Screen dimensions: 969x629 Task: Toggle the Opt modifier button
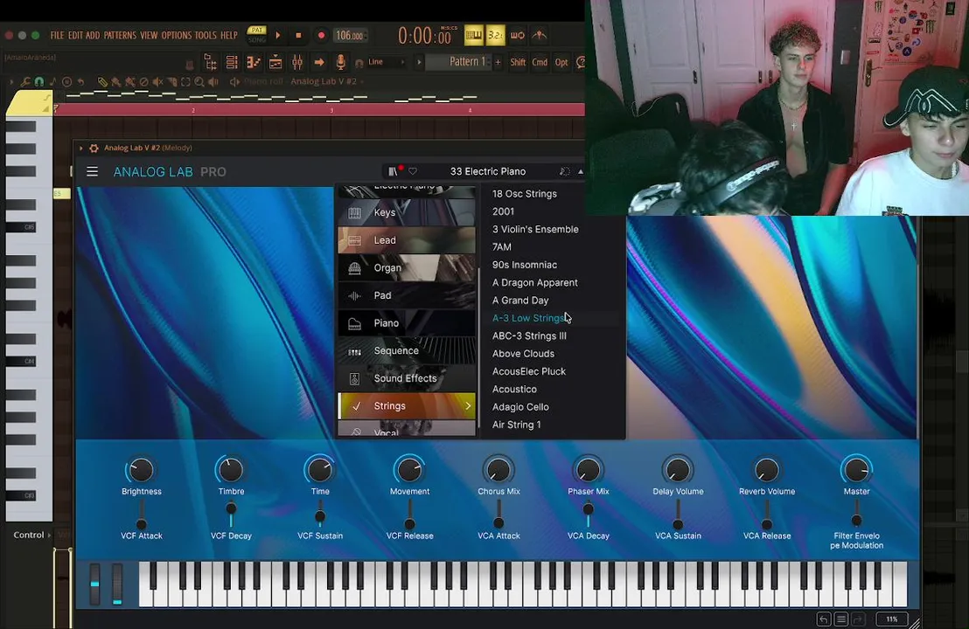(561, 62)
